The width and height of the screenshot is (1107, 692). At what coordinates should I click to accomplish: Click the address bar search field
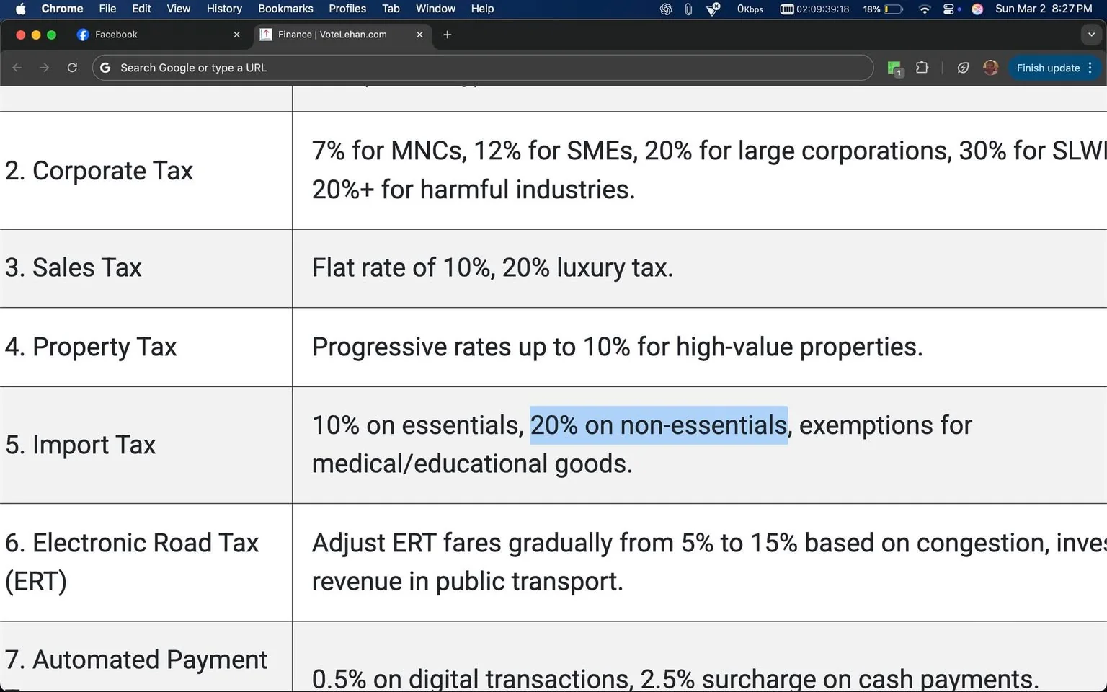pyautogui.click(x=483, y=68)
